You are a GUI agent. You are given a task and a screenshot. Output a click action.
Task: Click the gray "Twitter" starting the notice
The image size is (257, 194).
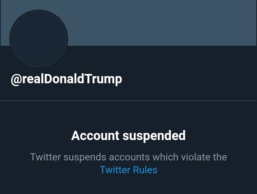(x=45, y=157)
